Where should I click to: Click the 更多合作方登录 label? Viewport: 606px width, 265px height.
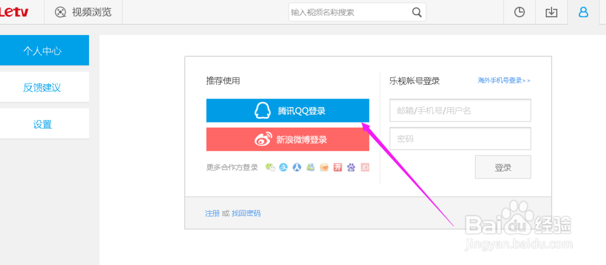pos(232,168)
